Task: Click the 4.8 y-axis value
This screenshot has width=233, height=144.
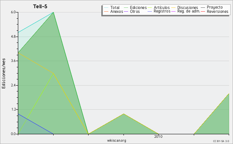Action: pos(13,37)
